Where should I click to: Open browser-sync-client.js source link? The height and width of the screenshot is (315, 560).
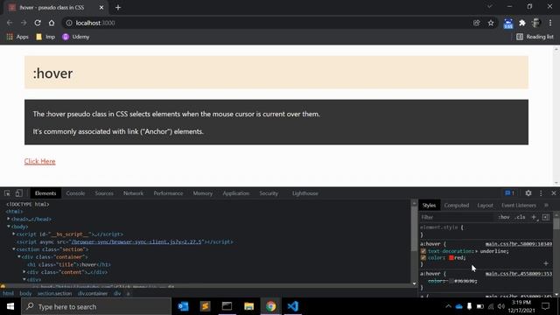tap(136, 241)
